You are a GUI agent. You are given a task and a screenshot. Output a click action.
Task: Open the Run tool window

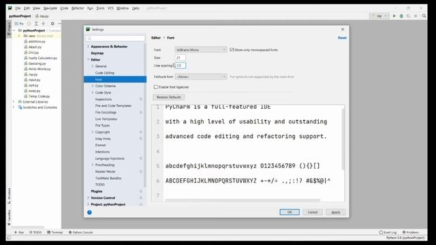(19, 232)
